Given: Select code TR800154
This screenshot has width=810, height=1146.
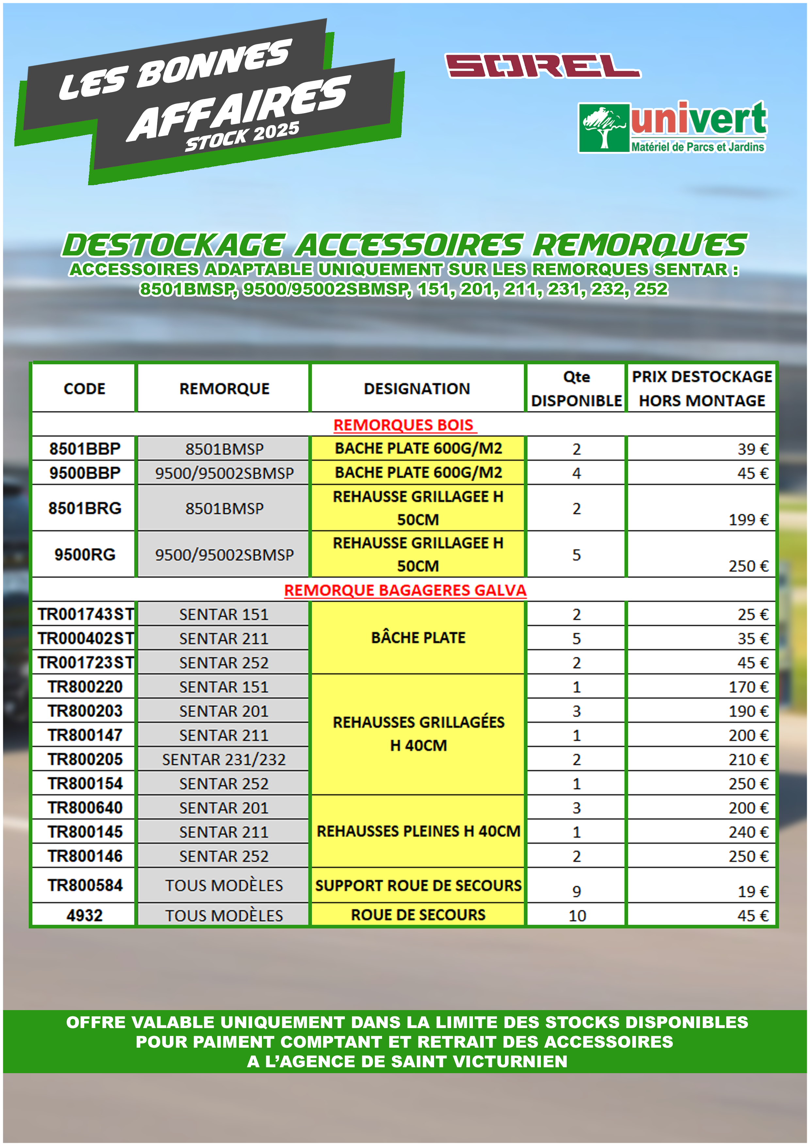Looking at the screenshot, I should 85,784.
